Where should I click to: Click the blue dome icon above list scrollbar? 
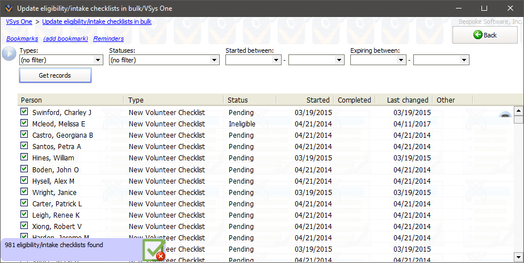pos(505,115)
